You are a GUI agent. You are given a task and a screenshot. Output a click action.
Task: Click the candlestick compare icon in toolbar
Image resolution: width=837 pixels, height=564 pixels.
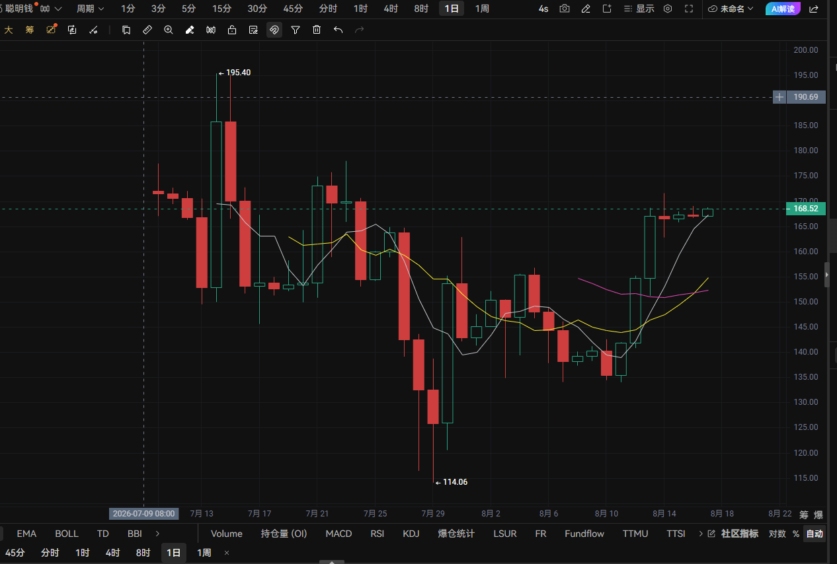coord(211,30)
